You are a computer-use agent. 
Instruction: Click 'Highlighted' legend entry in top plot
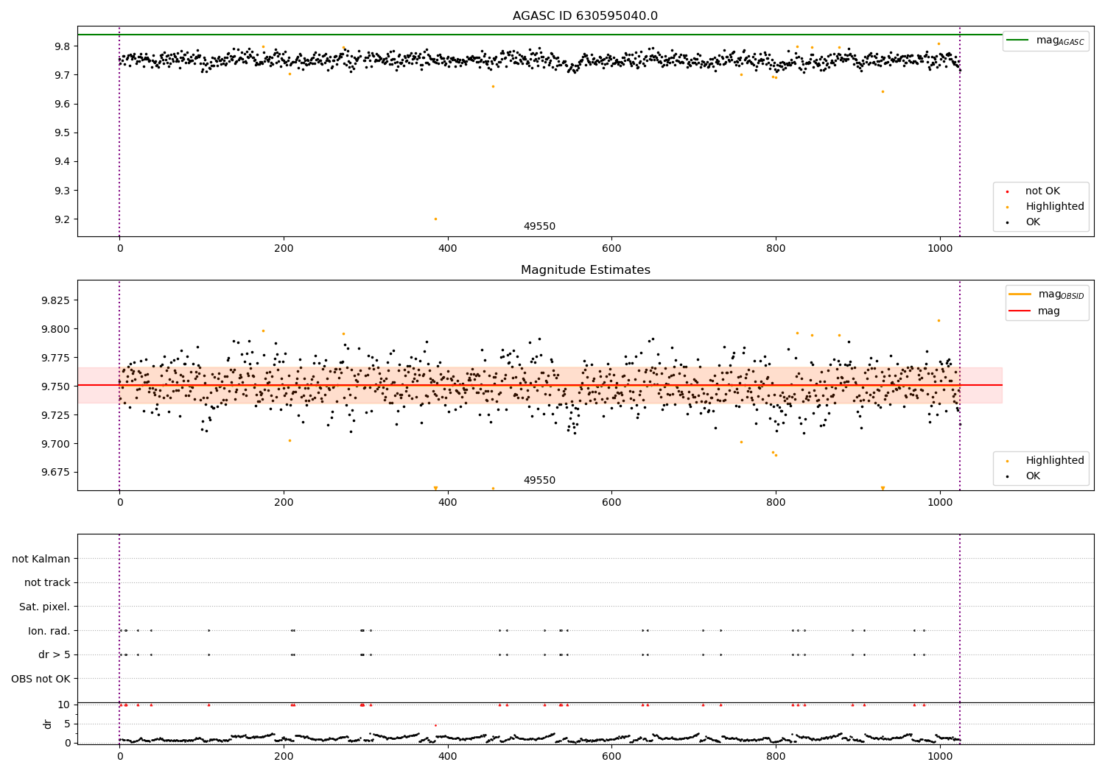(x=1045, y=207)
